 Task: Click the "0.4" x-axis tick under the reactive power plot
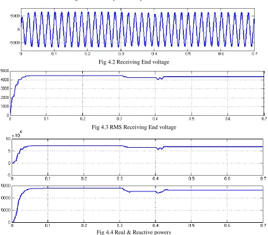pos(155,226)
